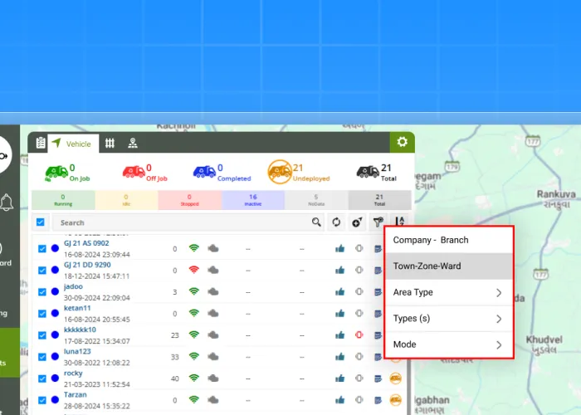
Task: Open the ketan11 vehicle link
Action: [x=76, y=308]
